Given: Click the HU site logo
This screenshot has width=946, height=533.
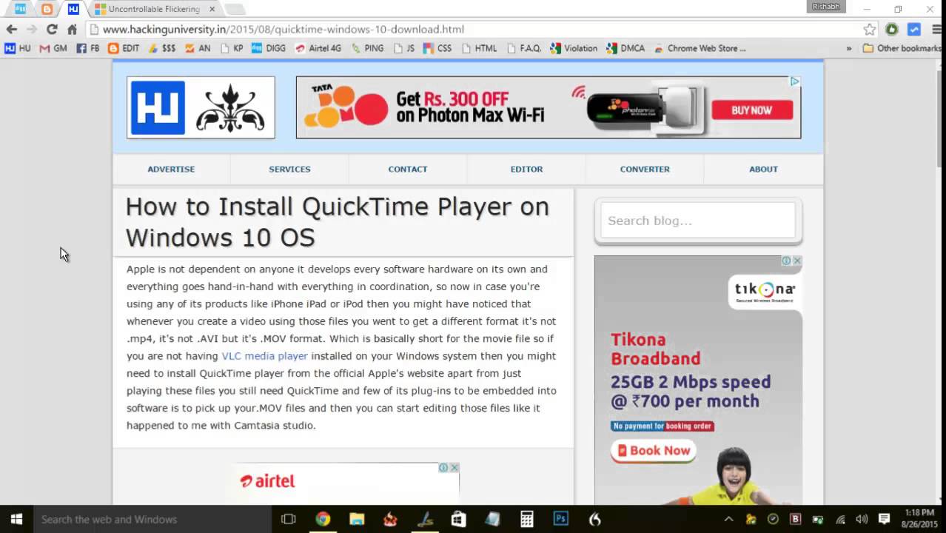Looking at the screenshot, I should pyautogui.click(x=201, y=107).
